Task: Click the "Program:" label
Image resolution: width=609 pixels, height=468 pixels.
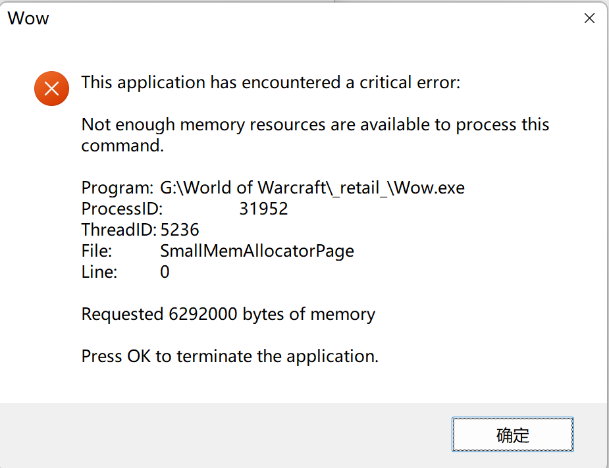Action: click(117, 188)
